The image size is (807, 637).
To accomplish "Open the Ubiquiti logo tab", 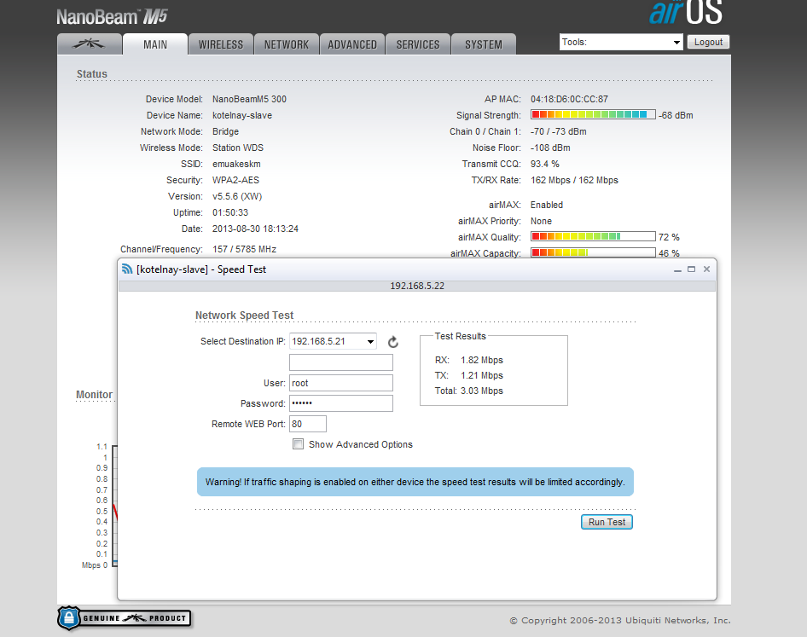I will click(x=90, y=44).
